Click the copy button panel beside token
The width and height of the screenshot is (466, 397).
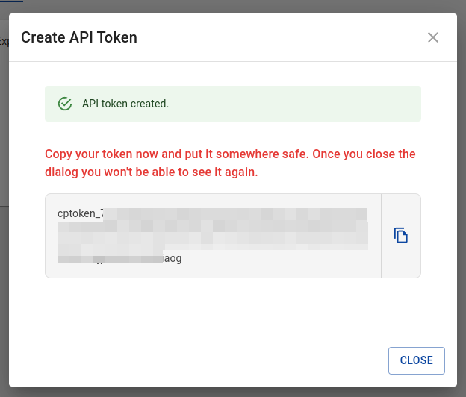(x=401, y=236)
